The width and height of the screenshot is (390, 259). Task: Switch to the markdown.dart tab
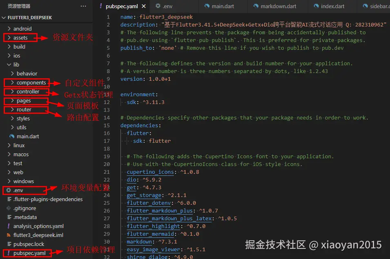click(x=278, y=6)
